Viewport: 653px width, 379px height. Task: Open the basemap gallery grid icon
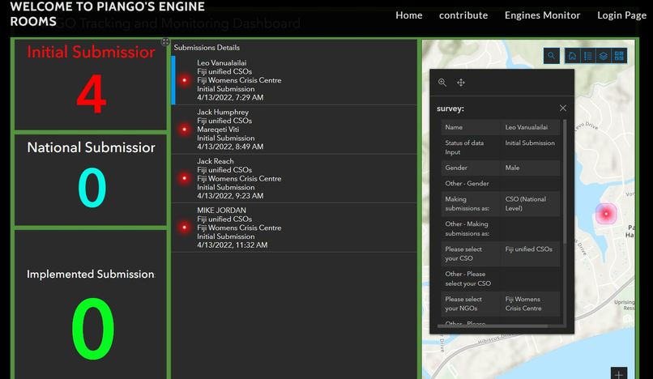[x=619, y=56]
